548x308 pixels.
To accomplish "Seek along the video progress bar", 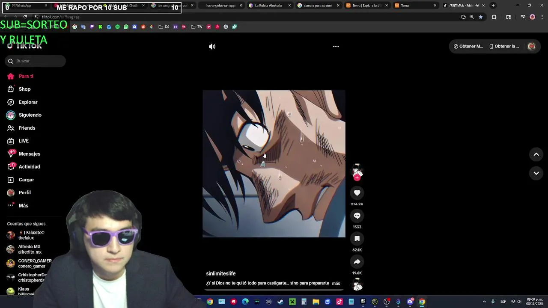I will (274, 290).
